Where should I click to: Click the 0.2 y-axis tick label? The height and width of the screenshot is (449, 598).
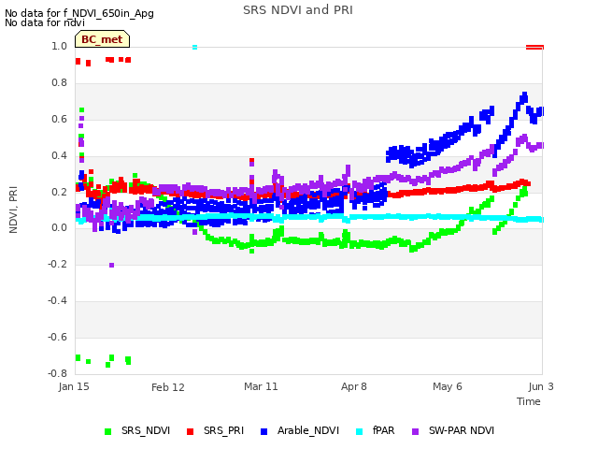59,192
